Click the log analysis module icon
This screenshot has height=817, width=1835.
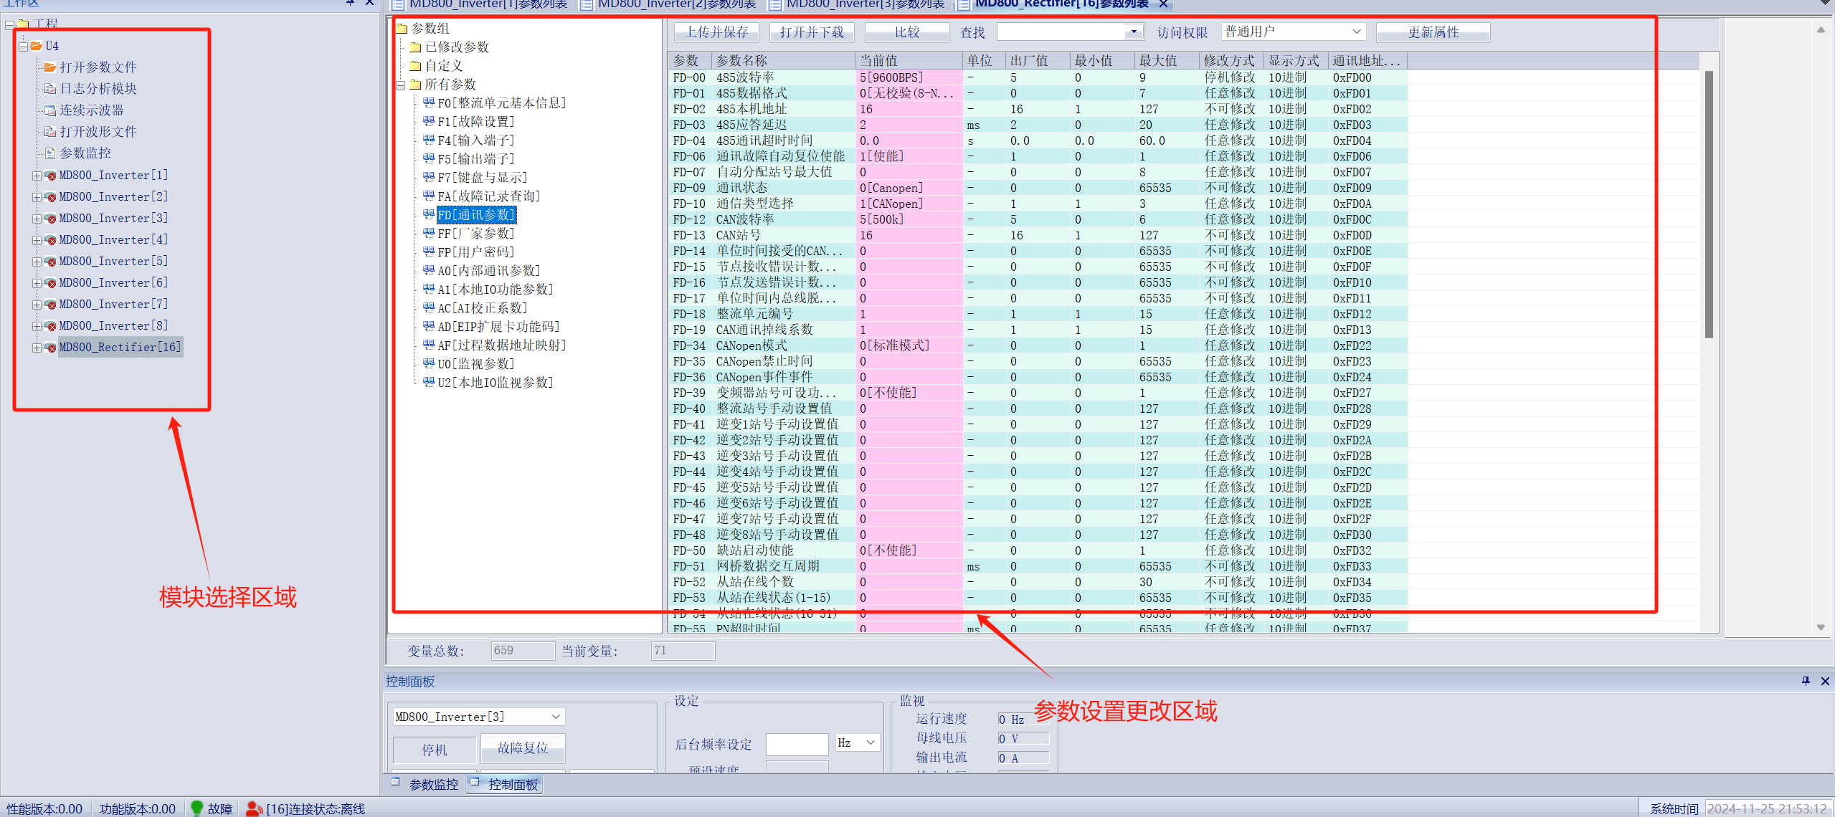tap(49, 89)
